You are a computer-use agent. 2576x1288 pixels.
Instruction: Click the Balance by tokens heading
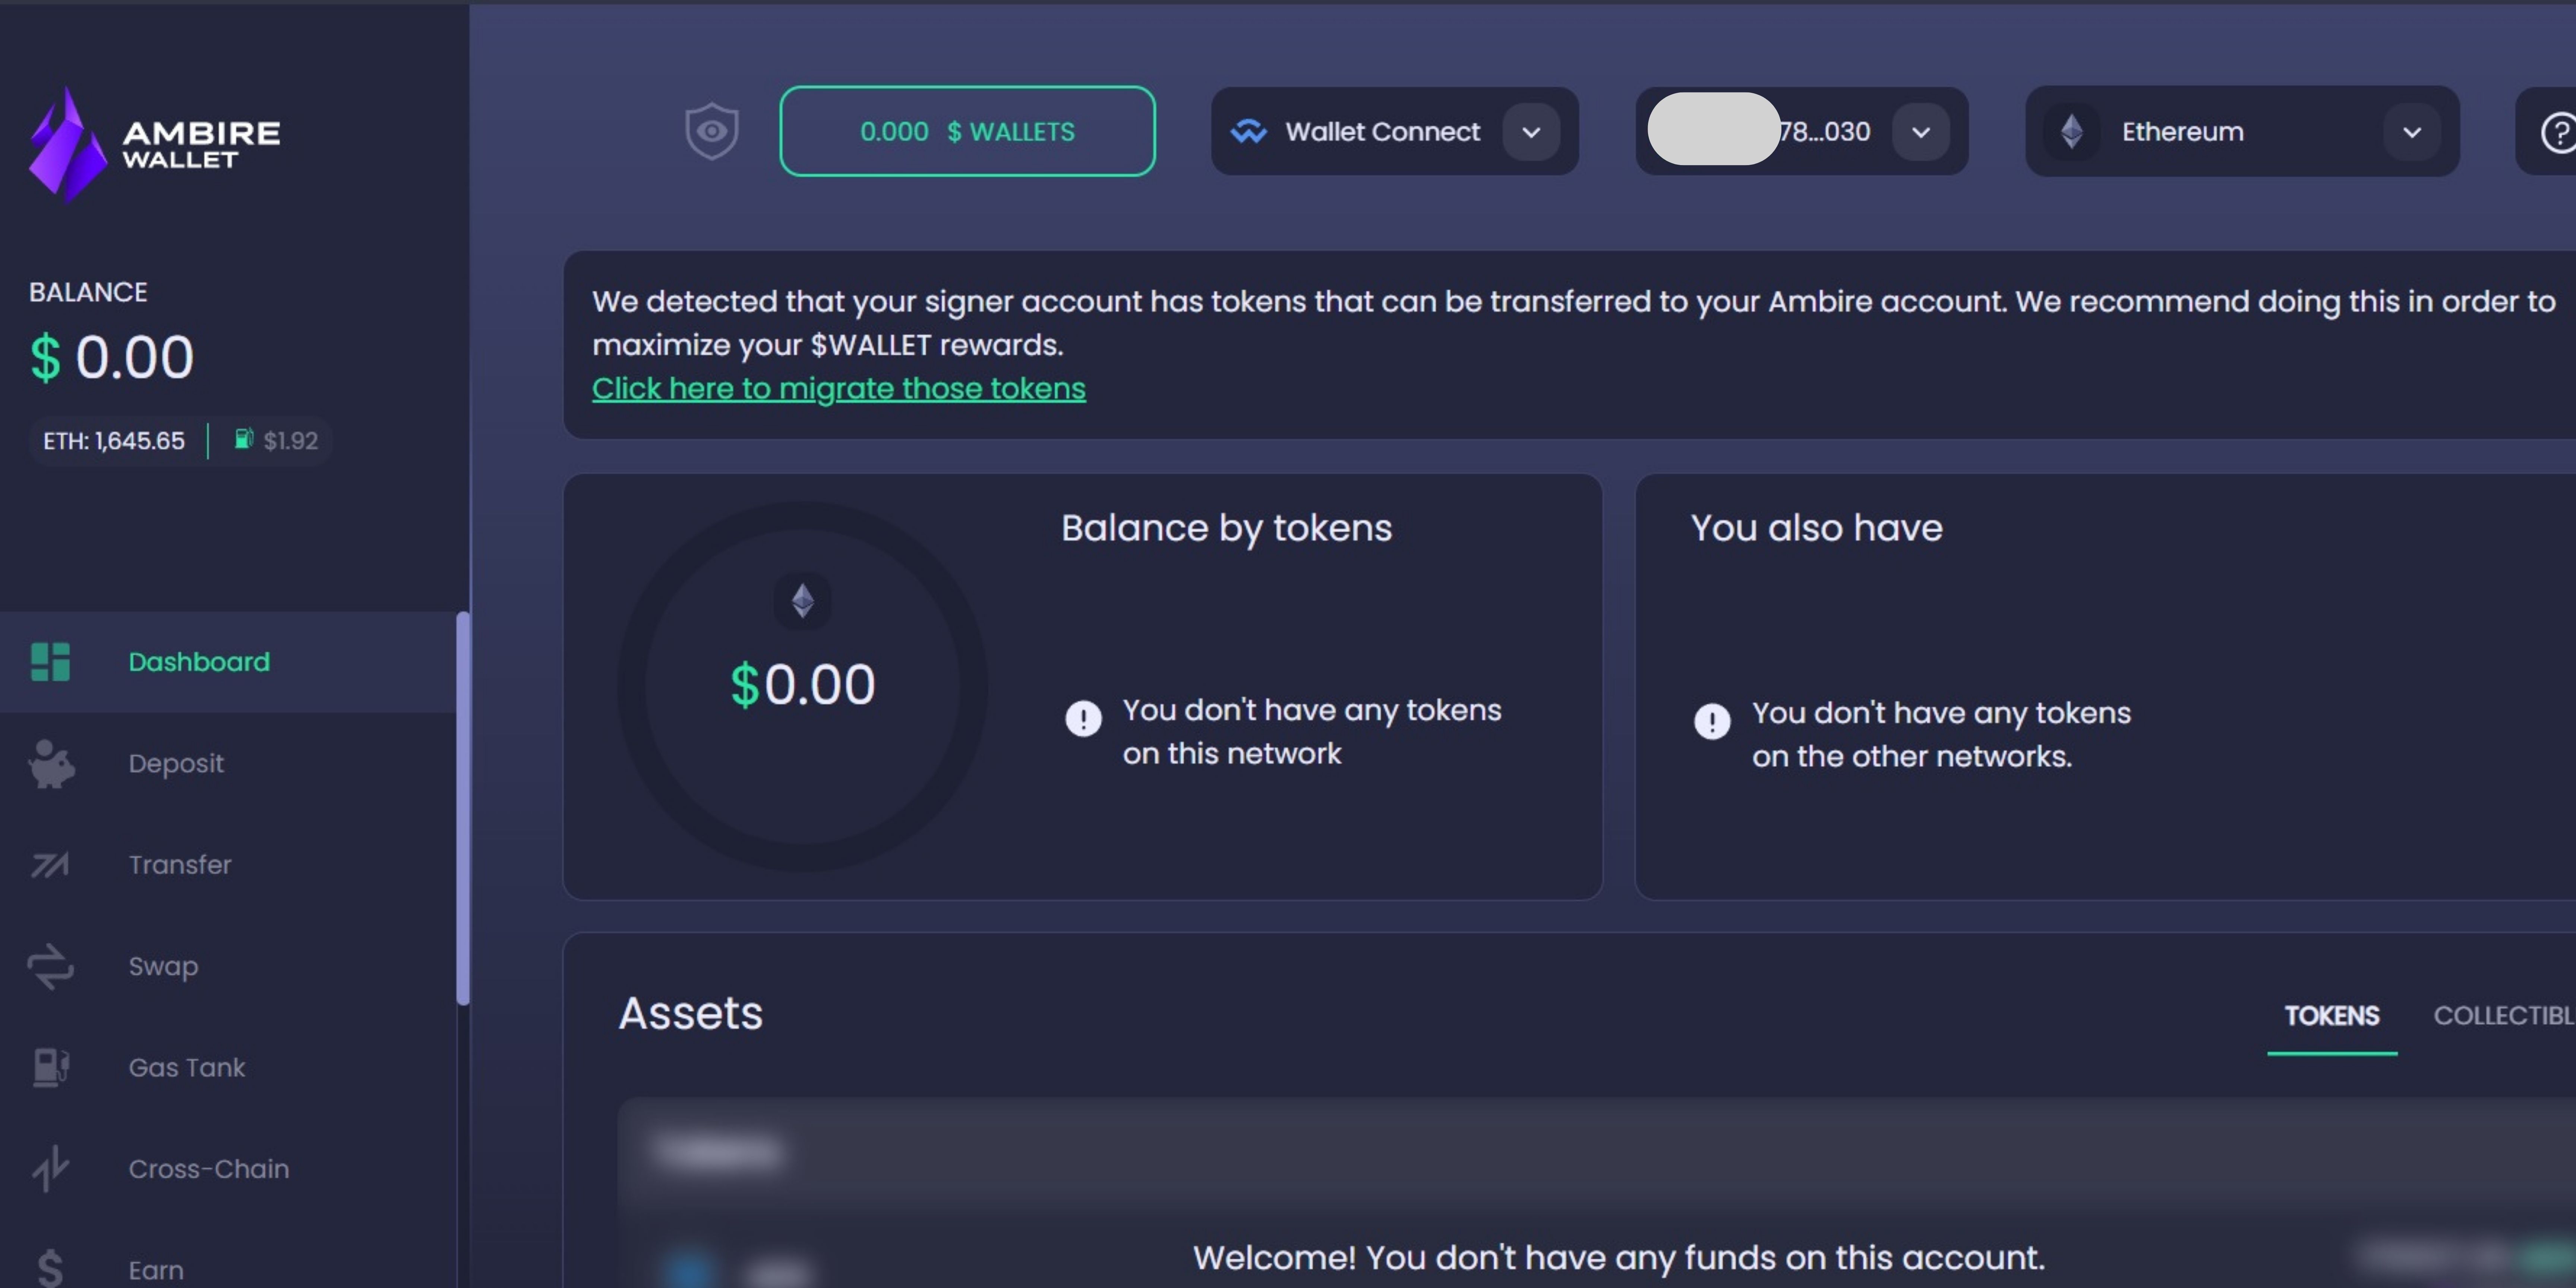point(1226,528)
